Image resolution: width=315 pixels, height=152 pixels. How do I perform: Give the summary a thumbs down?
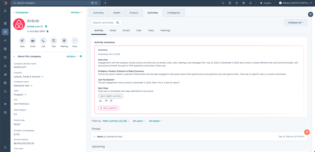[x=106, y=101]
